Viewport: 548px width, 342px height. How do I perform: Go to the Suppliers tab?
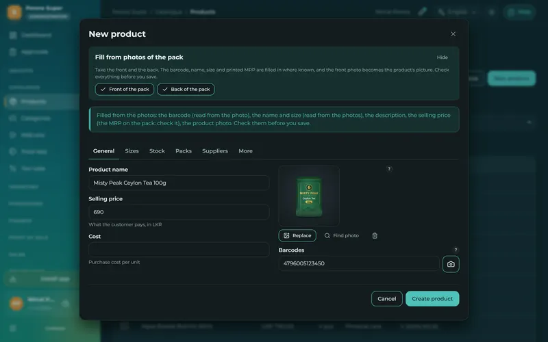click(x=215, y=151)
